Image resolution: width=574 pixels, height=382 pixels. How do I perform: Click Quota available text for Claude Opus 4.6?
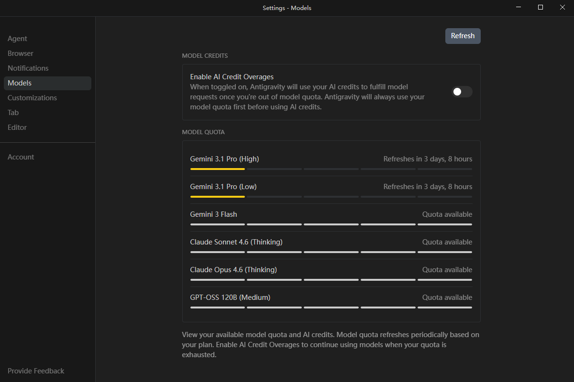coord(447,270)
